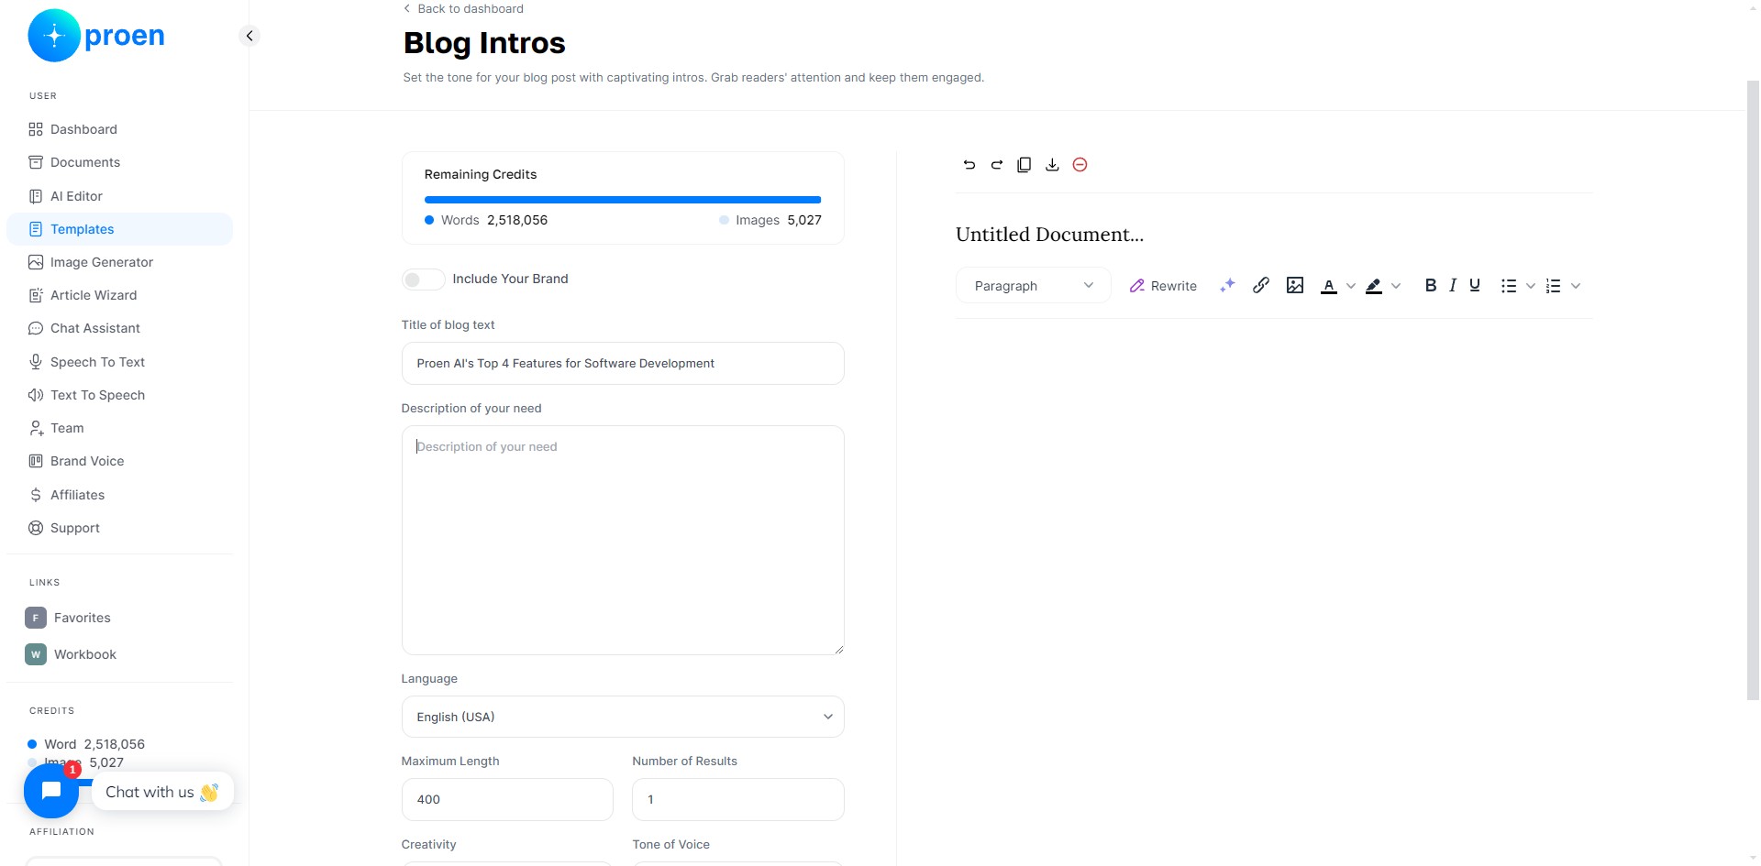Click the proen logo
Viewport: 1761px width, 866px height.
pyautogui.click(x=96, y=36)
